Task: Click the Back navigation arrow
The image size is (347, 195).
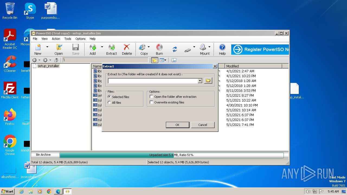Action: pyautogui.click(x=34, y=60)
